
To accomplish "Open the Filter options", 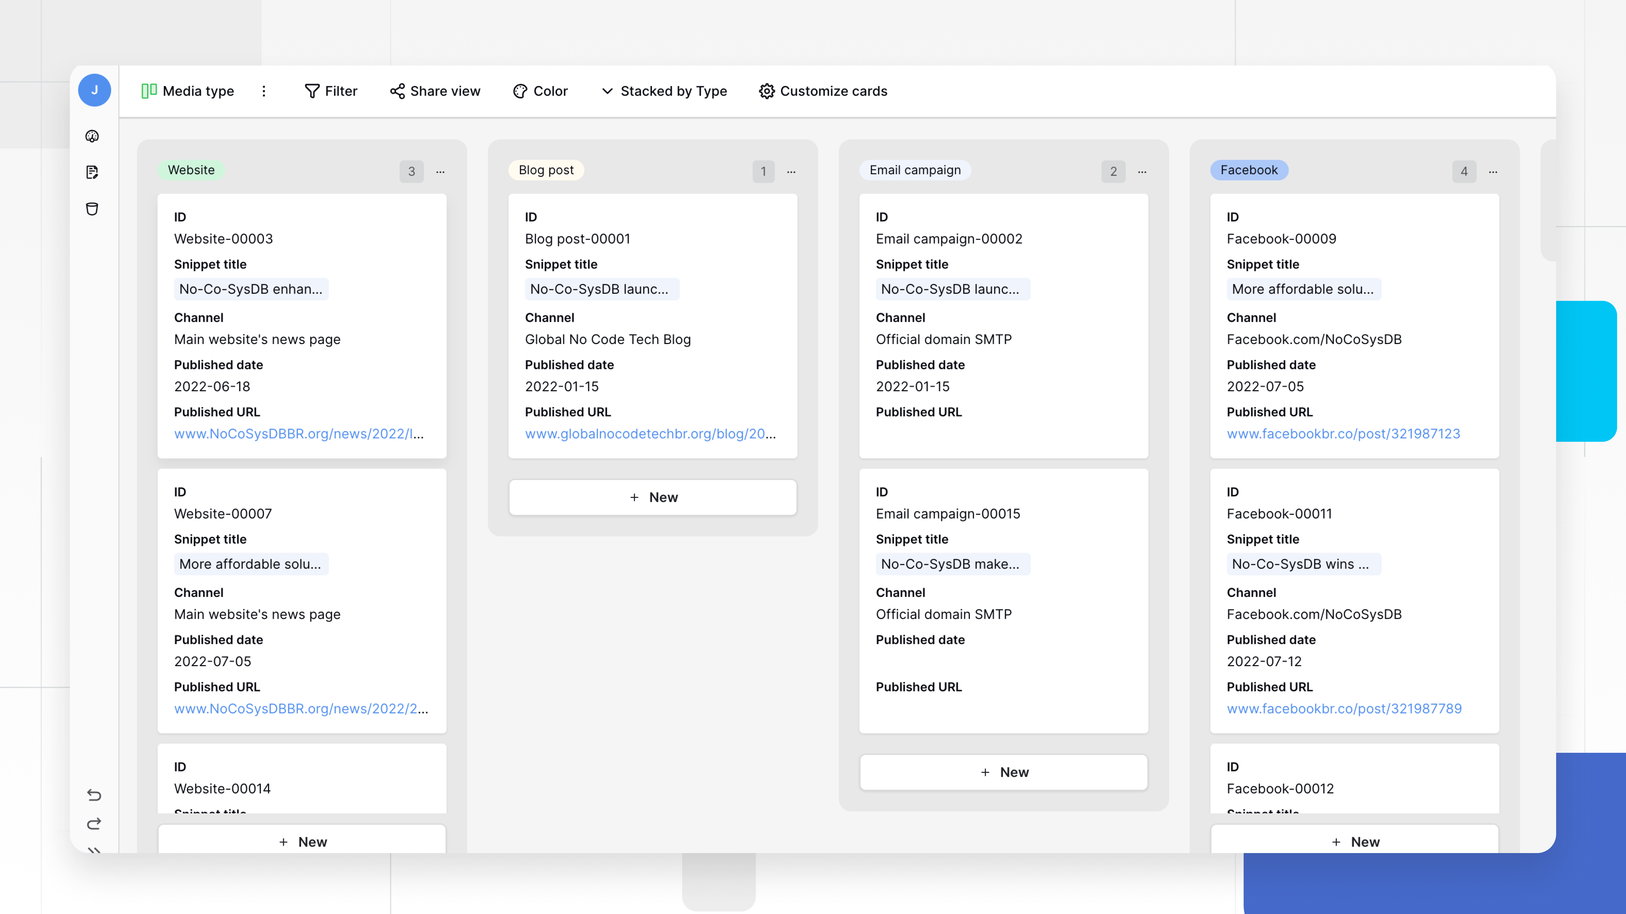I will tap(331, 91).
